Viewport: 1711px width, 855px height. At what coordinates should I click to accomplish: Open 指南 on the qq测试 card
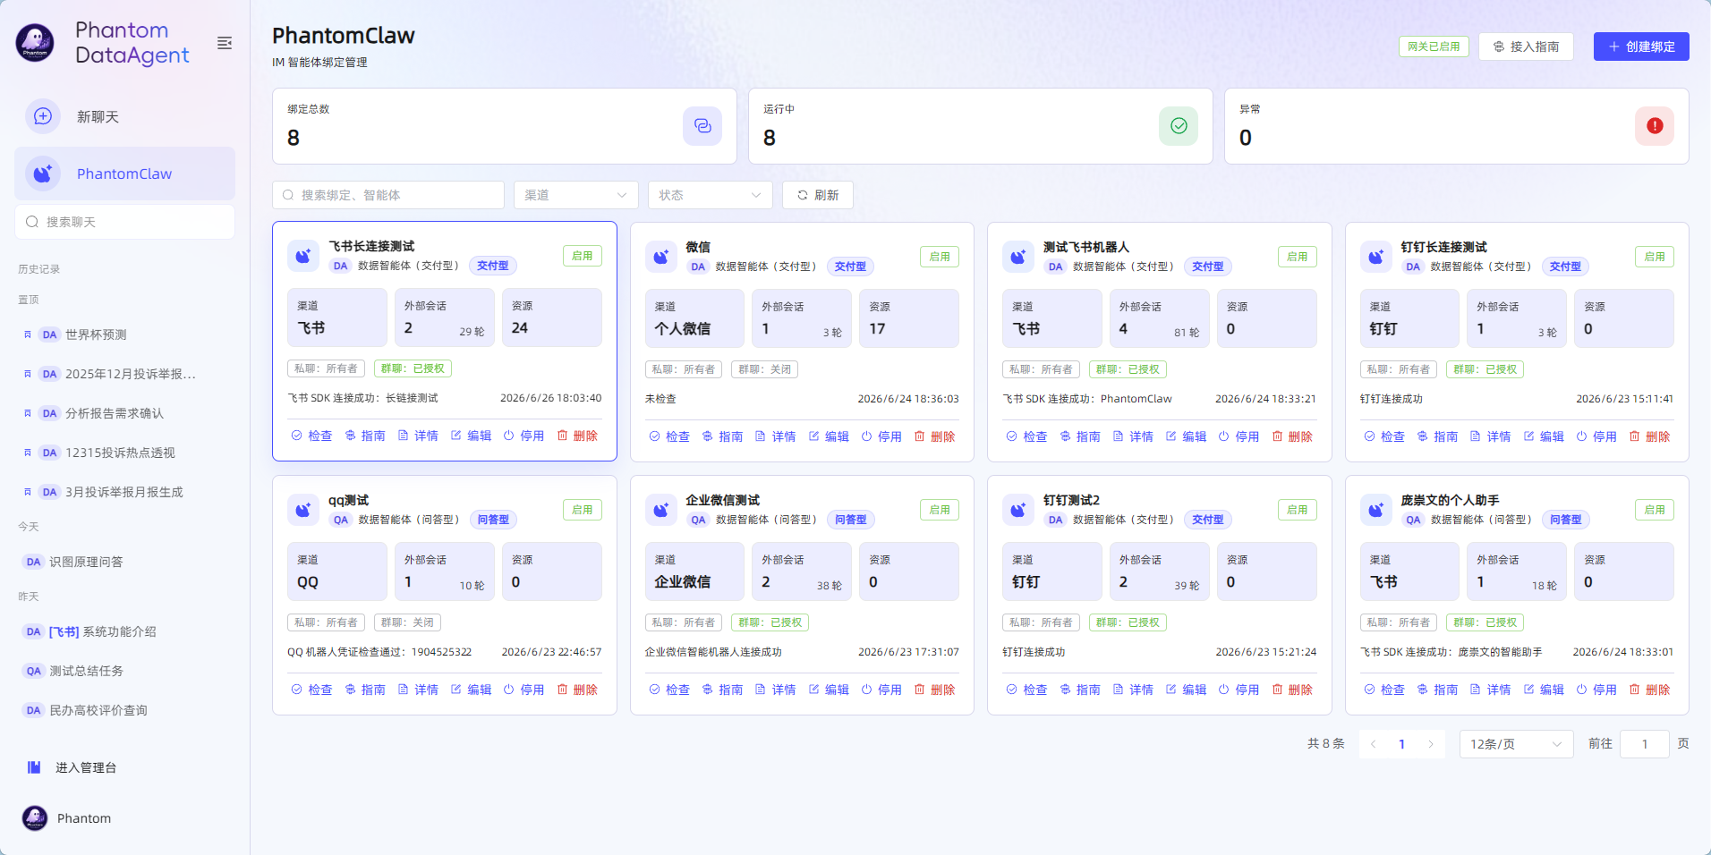point(365,690)
